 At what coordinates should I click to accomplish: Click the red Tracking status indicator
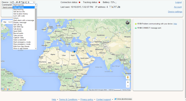99,2
